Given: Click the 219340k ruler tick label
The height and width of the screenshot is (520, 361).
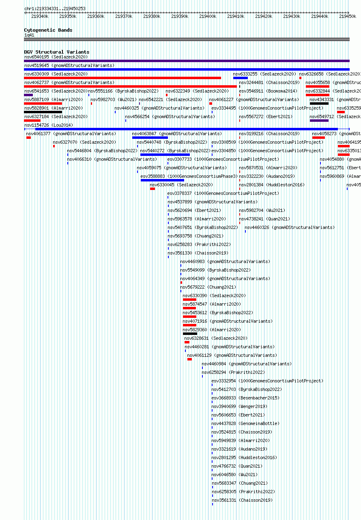Looking at the screenshot, I should [x=40, y=16].
